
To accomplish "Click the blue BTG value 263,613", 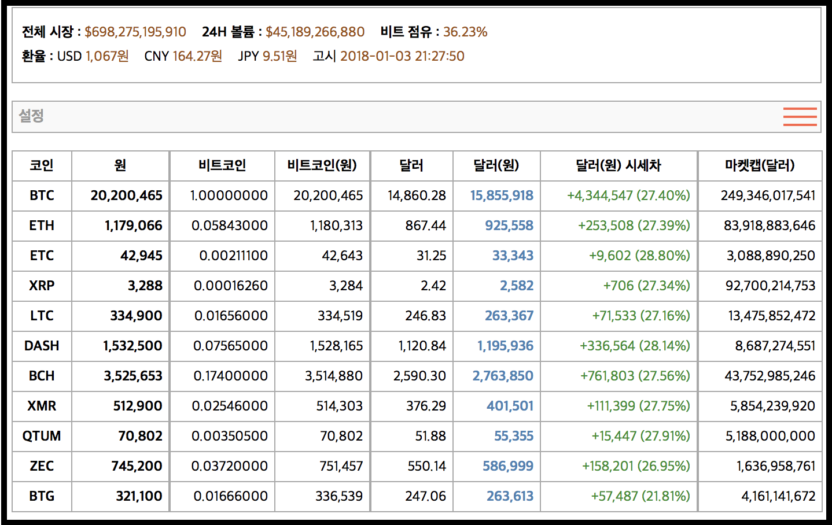I will [510, 497].
